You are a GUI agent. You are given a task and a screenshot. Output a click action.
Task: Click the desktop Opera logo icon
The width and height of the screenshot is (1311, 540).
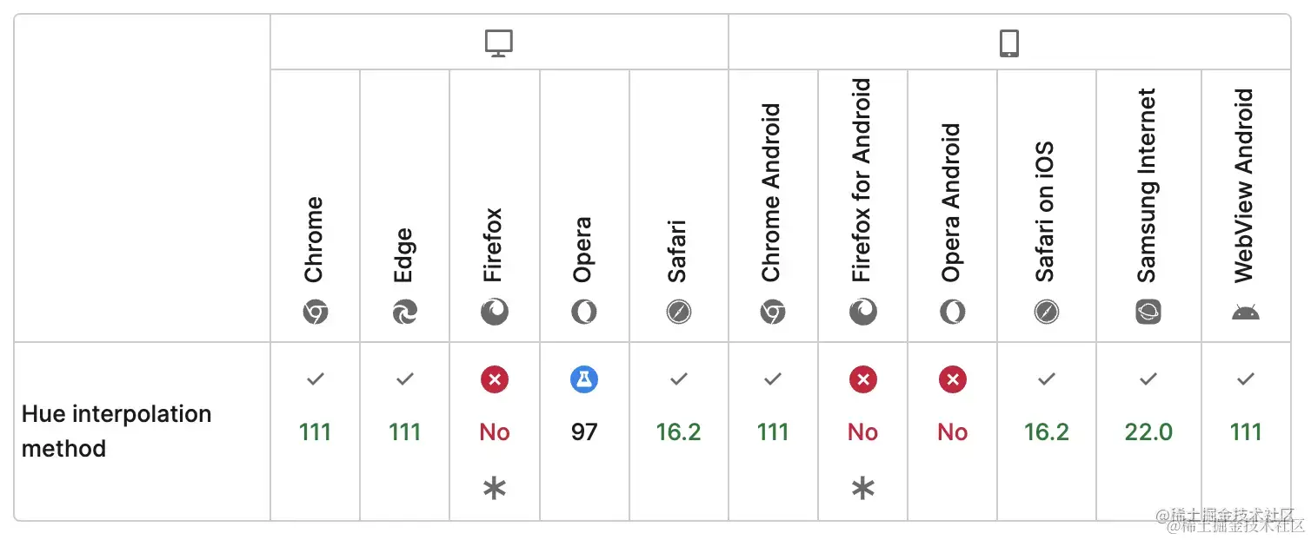click(x=584, y=312)
